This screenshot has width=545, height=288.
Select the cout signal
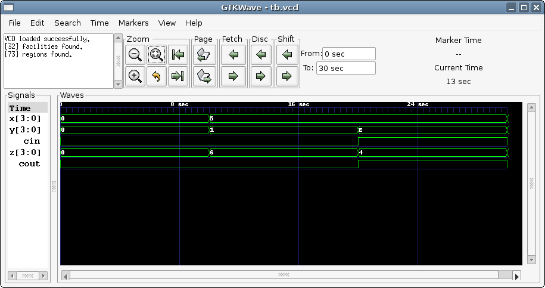point(29,164)
